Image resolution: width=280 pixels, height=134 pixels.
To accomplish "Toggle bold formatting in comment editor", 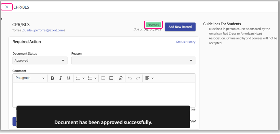I will 52,78.
